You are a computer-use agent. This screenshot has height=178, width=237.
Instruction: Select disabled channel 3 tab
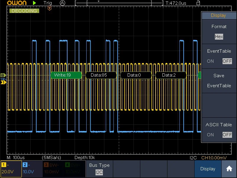(53, 169)
